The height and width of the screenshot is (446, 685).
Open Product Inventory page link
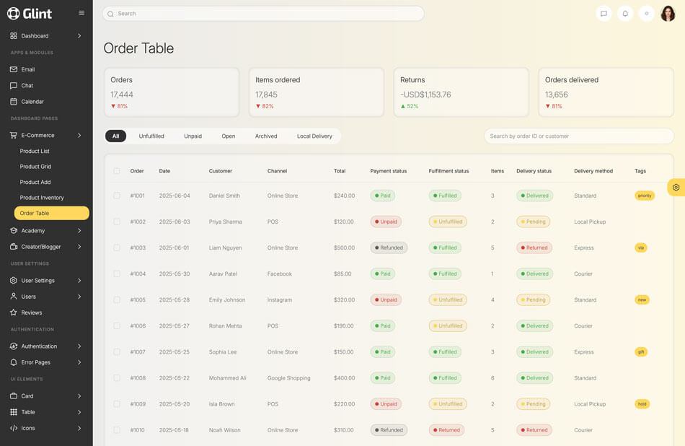pyautogui.click(x=42, y=198)
